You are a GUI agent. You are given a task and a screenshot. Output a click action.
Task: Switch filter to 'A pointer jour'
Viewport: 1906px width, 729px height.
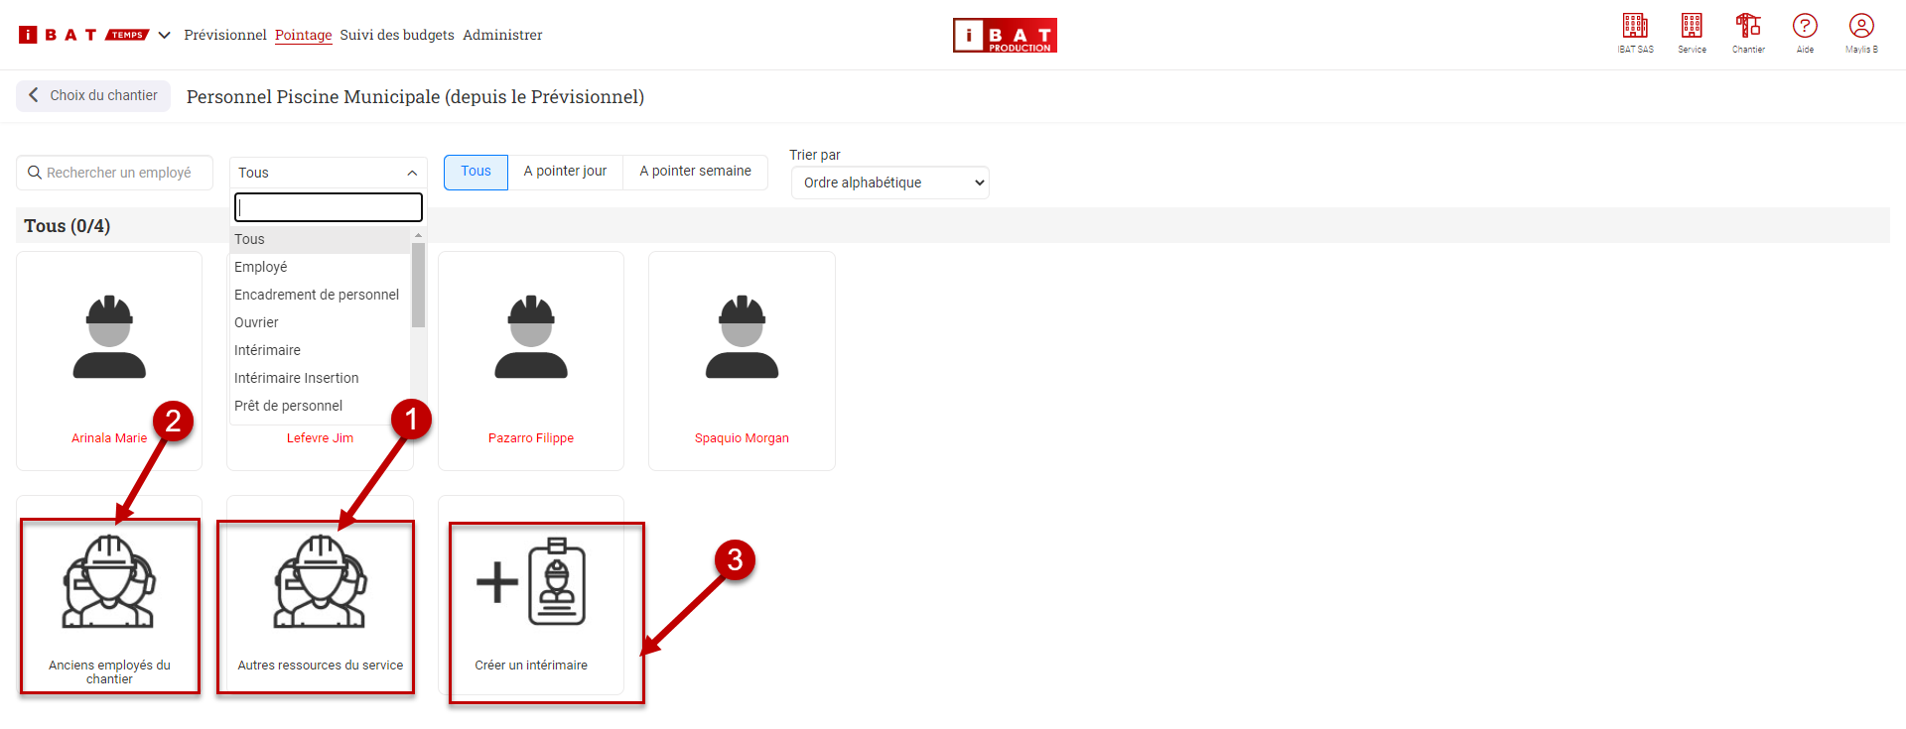pos(565,172)
